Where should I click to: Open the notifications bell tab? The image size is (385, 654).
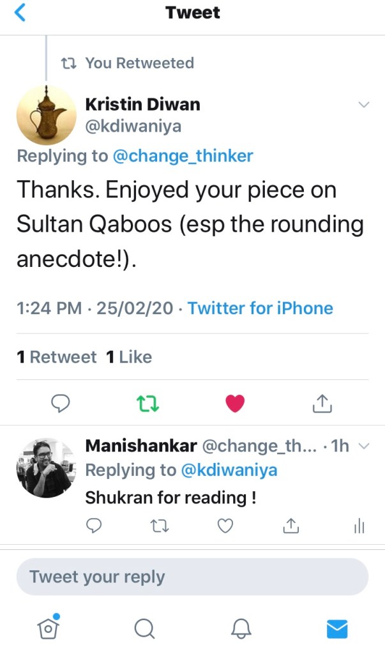(x=241, y=629)
